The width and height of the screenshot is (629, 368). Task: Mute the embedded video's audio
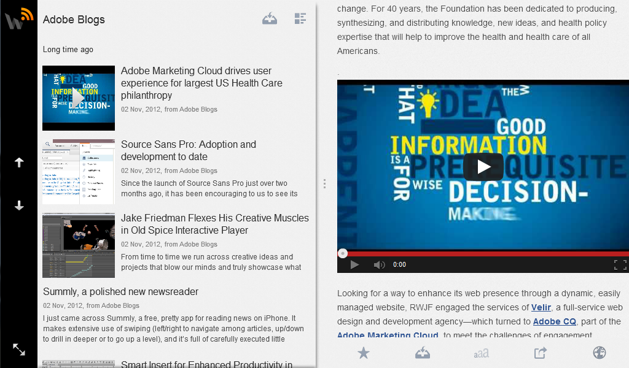(x=379, y=264)
